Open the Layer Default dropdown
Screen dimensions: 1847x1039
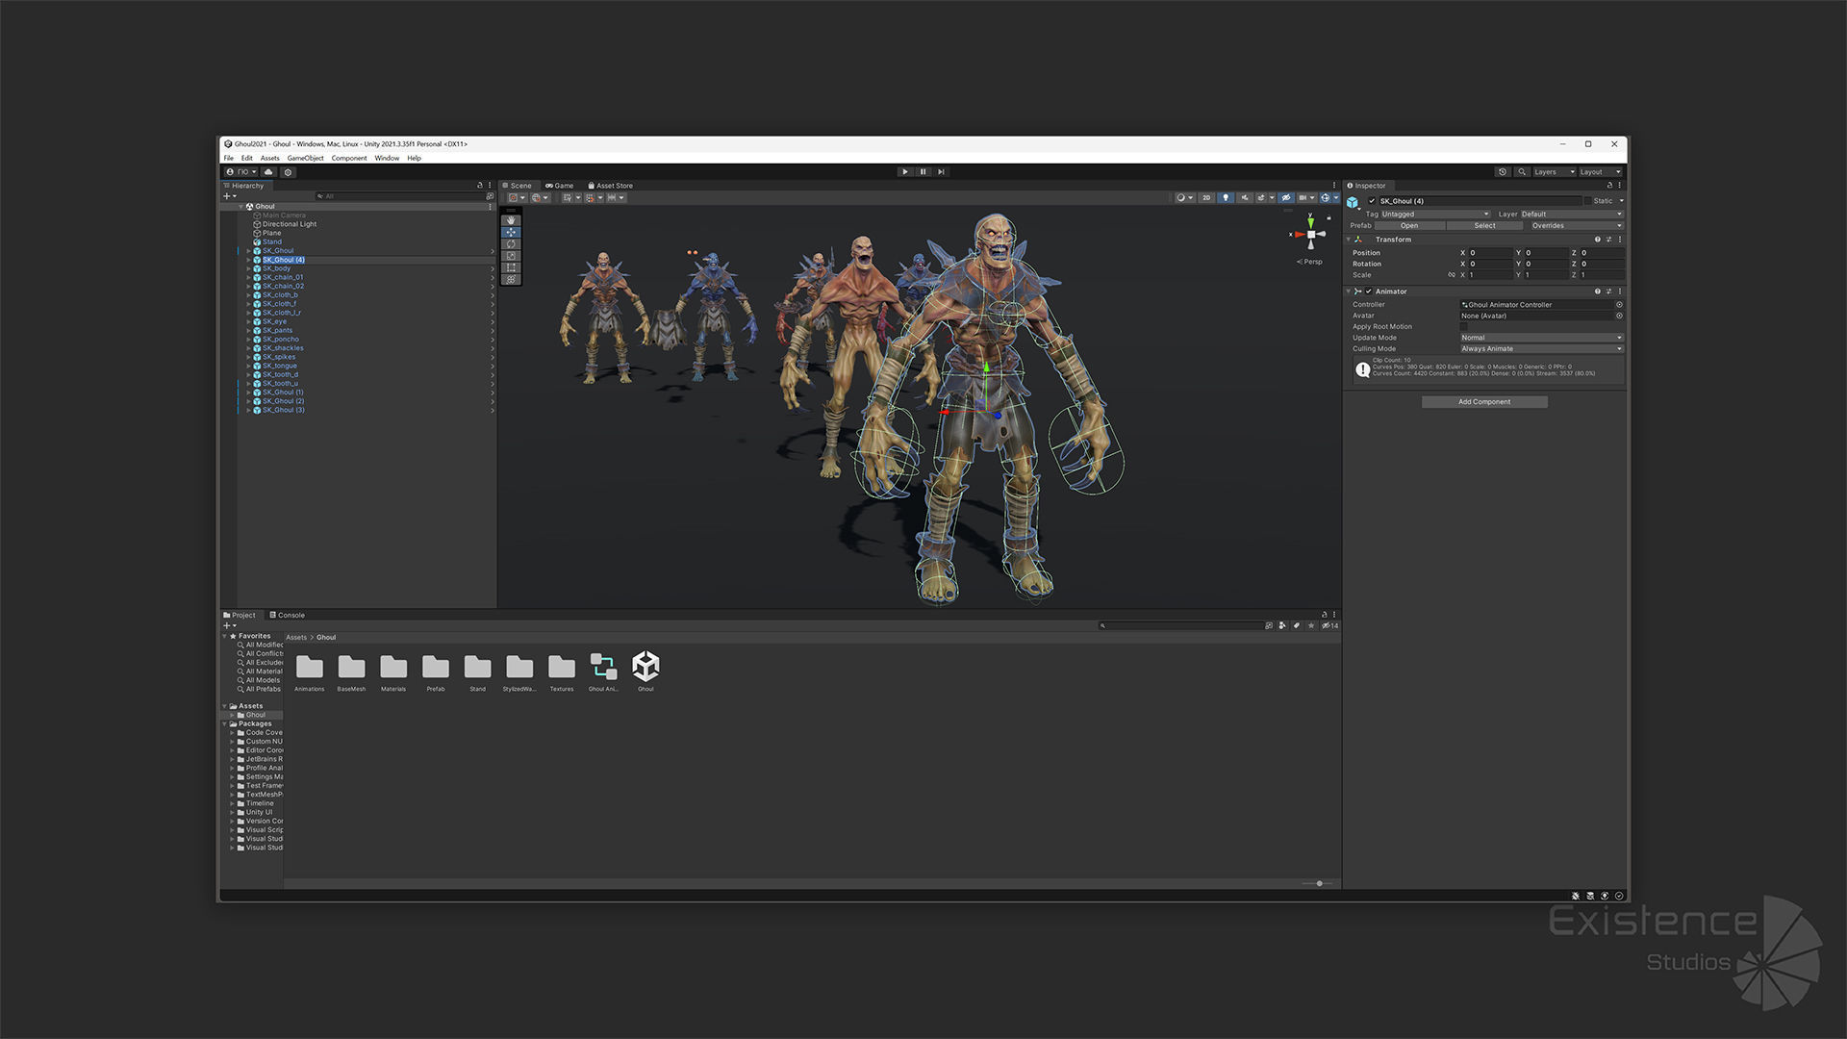click(1572, 215)
